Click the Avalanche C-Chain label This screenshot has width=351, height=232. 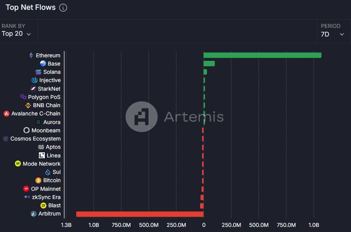(x=36, y=113)
